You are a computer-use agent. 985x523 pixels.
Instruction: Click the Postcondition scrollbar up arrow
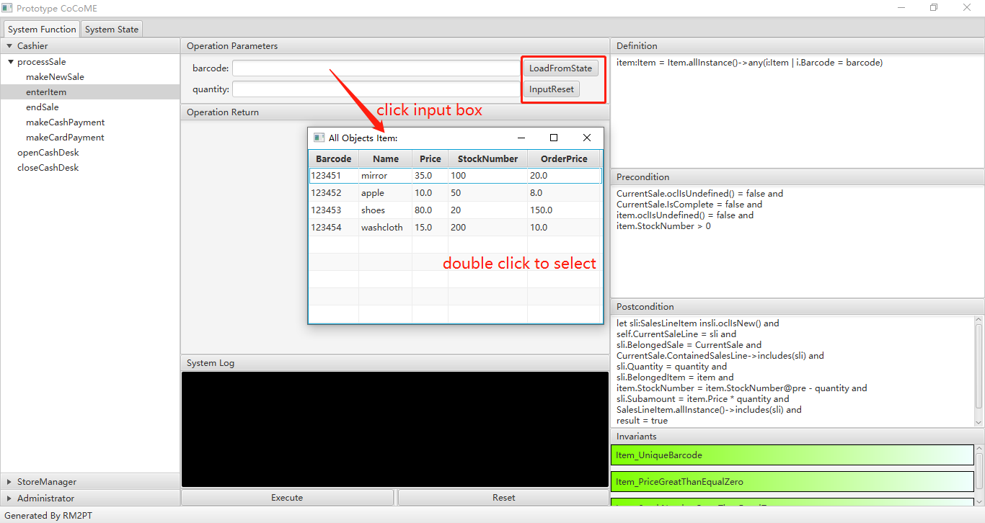[x=979, y=320]
